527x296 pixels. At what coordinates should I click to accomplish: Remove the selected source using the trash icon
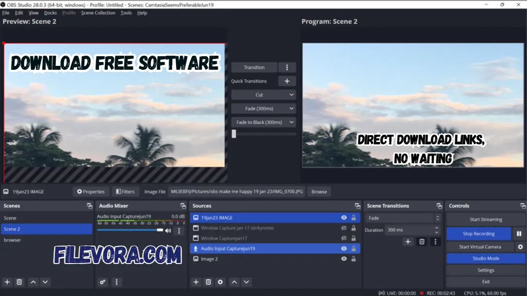(208, 281)
